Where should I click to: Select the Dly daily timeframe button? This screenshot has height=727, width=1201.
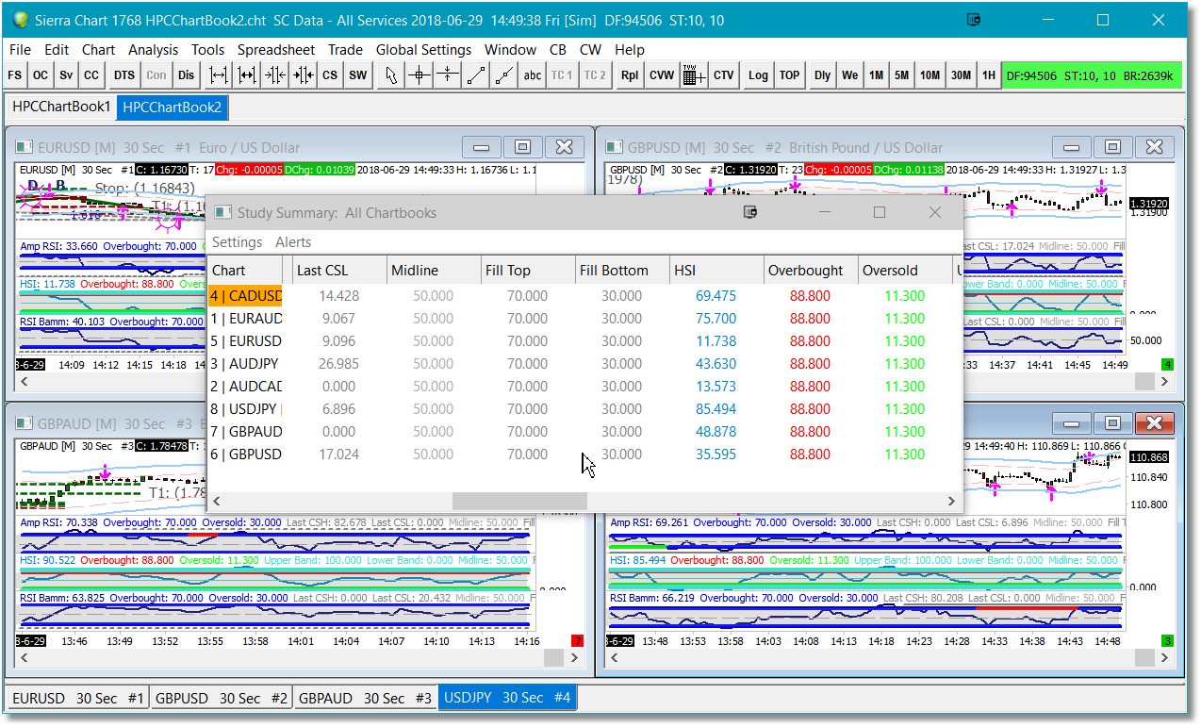[x=823, y=75]
